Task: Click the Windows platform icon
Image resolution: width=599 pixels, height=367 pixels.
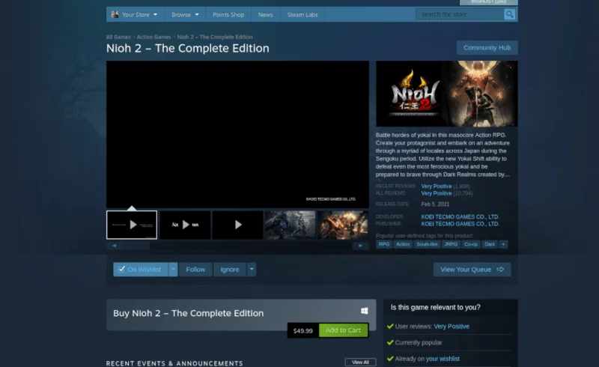Action: 365,311
